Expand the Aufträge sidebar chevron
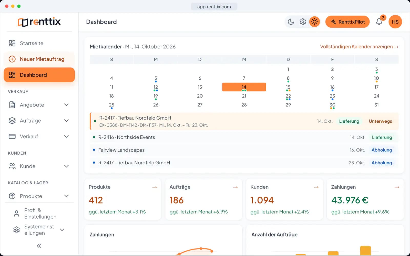The image size is (410, 256). 66,121
